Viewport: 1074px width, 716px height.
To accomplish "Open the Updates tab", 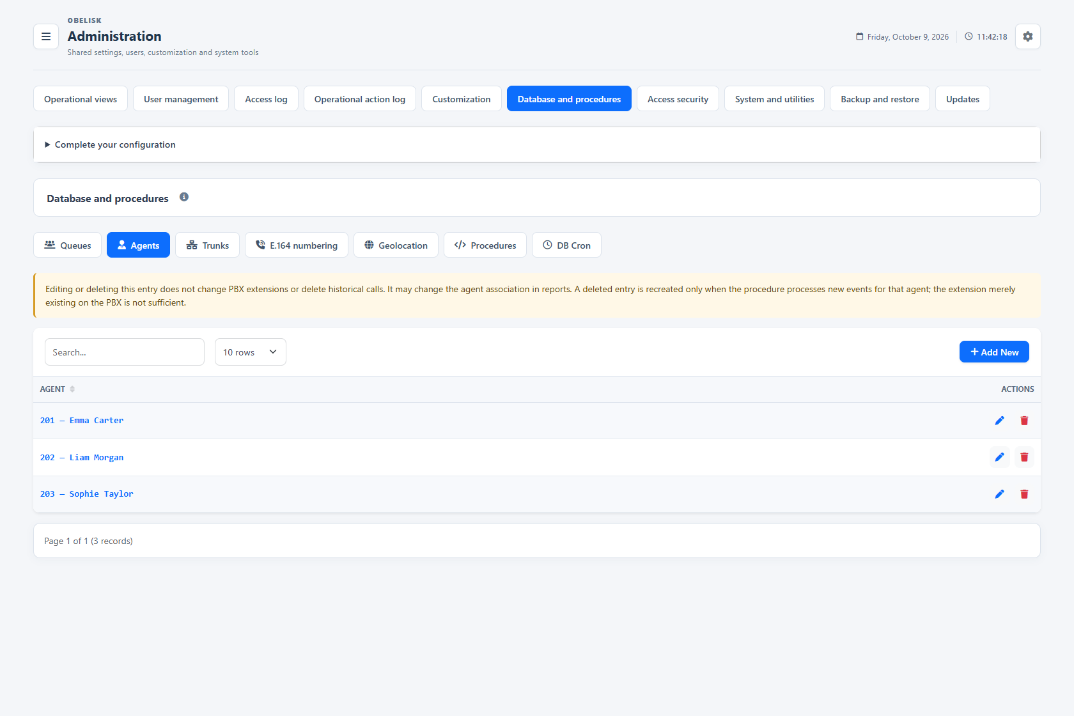I will pos(963,98).
